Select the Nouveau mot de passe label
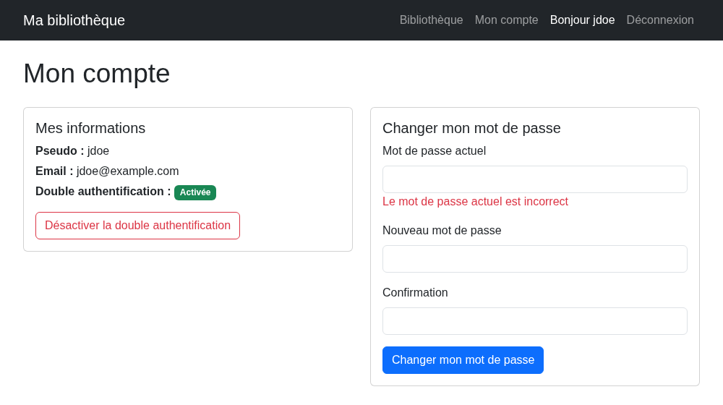723x405 pixels. pyautogui.click(x=442, y=230)
